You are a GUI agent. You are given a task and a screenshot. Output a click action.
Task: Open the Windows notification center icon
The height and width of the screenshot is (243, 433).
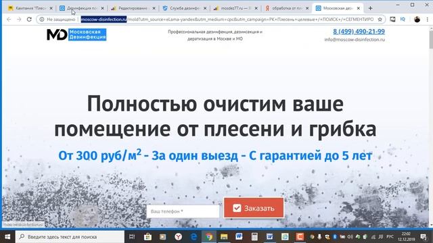click(x=424, y=237)
